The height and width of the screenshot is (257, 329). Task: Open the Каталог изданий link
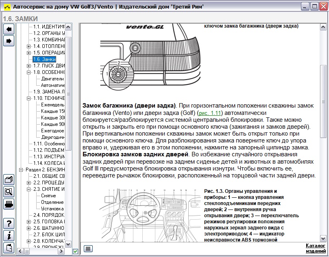point(316,248)
